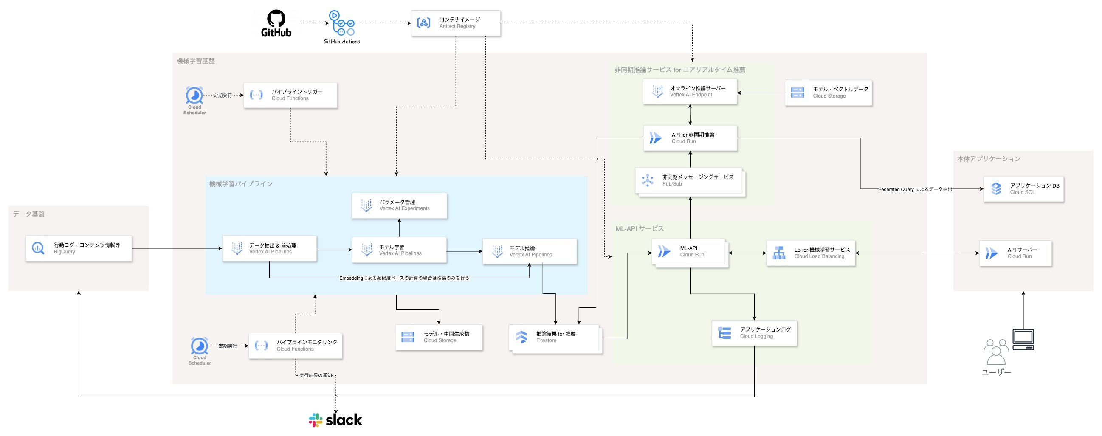Click 定期実行 label beside パイプライントリガー
This screenshot has height=436, width=1102.
tap(223, 96)
